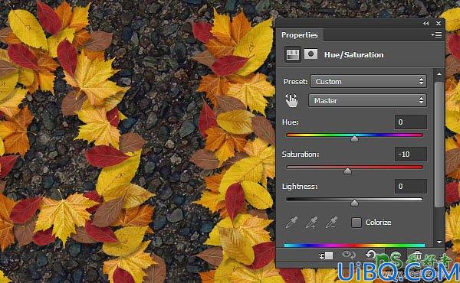
Task: Click the Saturation slider handle
Action: click(x=347, y=171)
